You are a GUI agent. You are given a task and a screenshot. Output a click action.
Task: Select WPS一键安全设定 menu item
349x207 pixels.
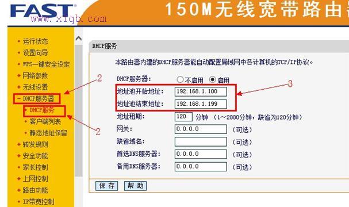coord(46,64)
